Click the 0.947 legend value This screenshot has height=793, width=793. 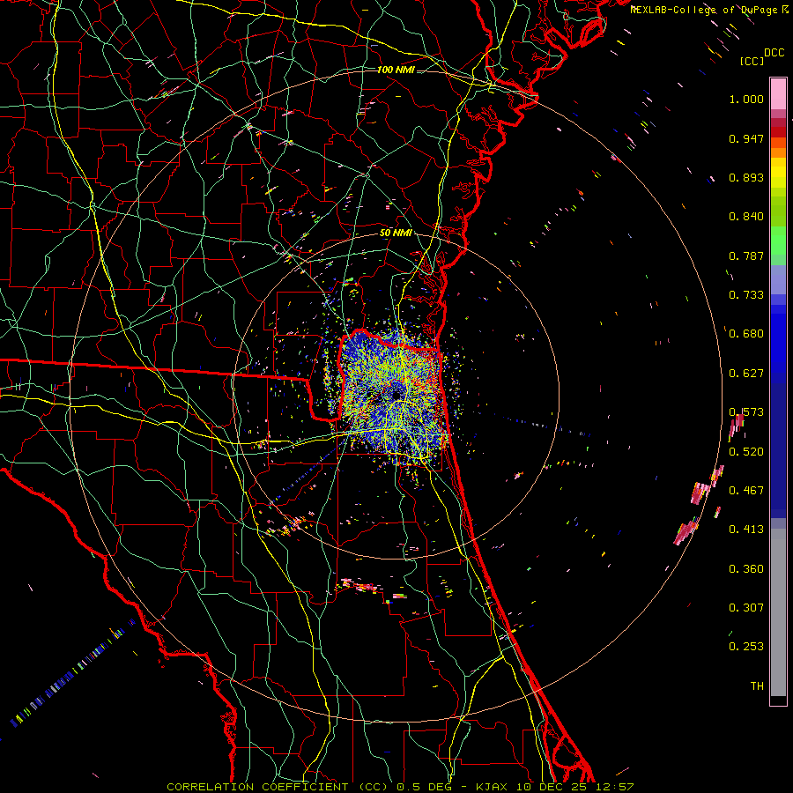(x=746, y=138)
